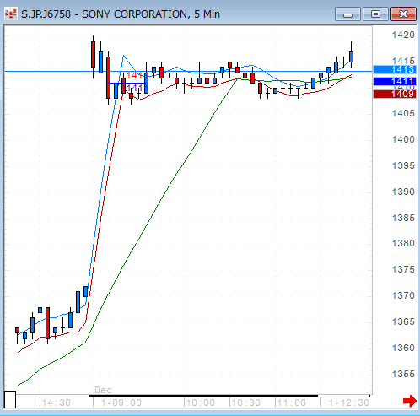Click the red scroll-right arrow icon
Screen dimensions: 420x416
click(410, 401)
